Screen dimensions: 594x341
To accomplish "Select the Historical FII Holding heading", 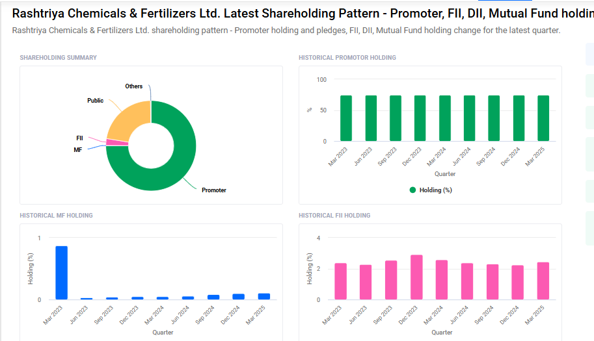I will click(334, 216).
